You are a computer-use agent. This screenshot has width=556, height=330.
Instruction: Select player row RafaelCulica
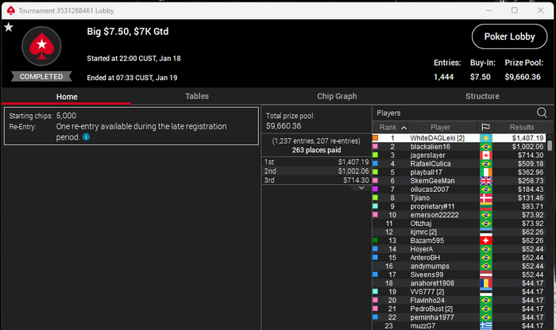click(x=459, y=163)
